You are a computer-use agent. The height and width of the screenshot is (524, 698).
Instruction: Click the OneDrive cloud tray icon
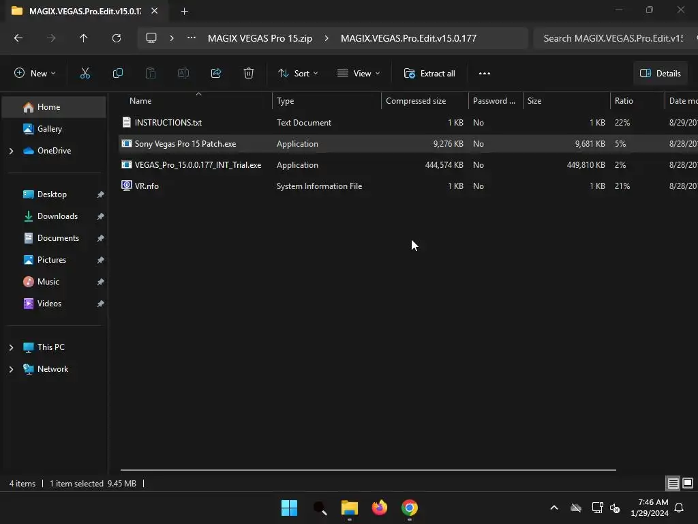point(576,508)
